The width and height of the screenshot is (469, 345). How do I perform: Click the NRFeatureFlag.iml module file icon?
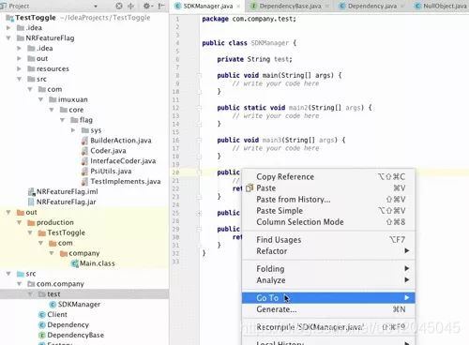31,191
